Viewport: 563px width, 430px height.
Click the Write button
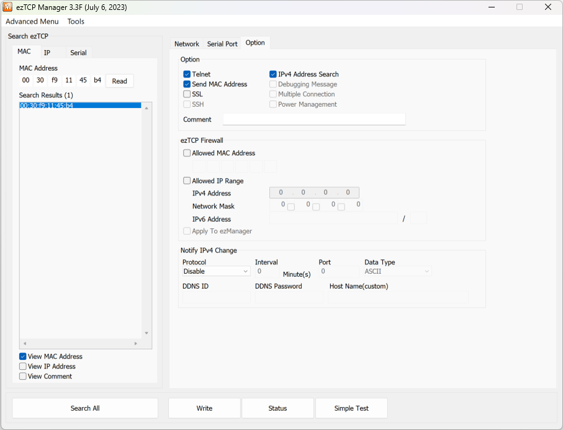pyautogui.click(x=204, y=408)
